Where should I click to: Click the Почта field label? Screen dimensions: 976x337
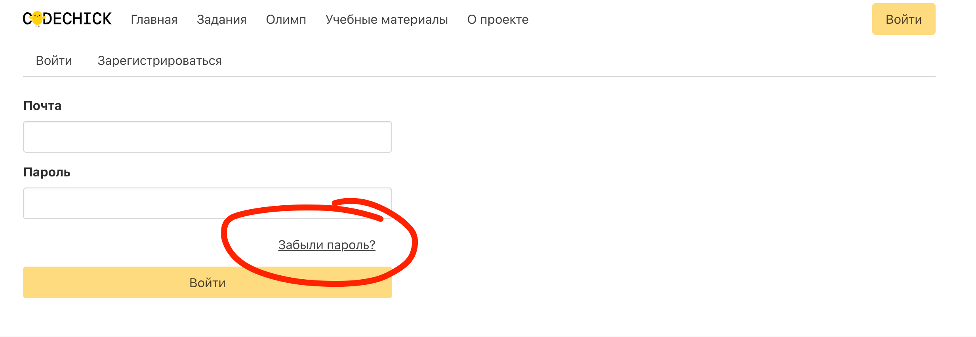(42, 106)
